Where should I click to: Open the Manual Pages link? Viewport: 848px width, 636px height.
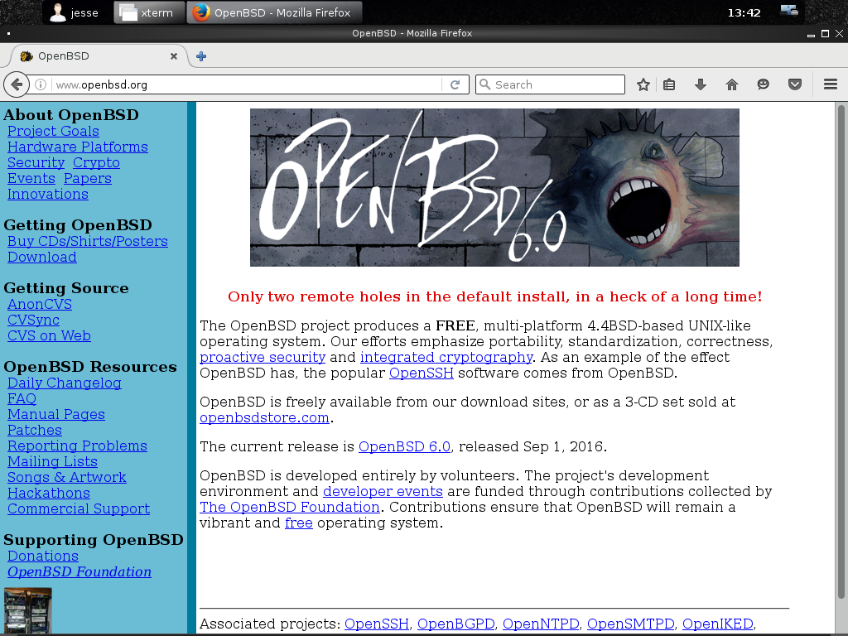(x=56, y=414)
